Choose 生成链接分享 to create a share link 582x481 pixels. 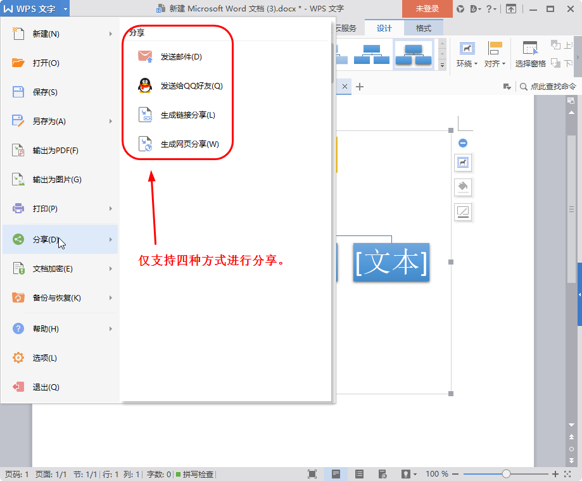177,115
